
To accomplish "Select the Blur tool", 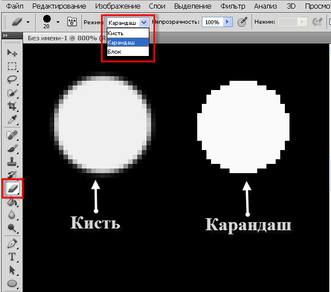I will click(x=12, y=215).
